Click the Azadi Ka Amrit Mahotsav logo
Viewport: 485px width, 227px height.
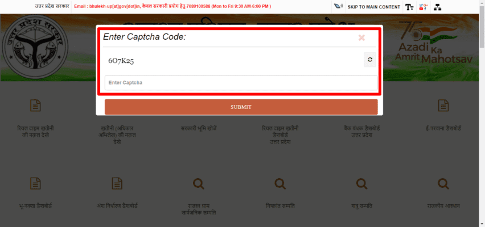434,42
